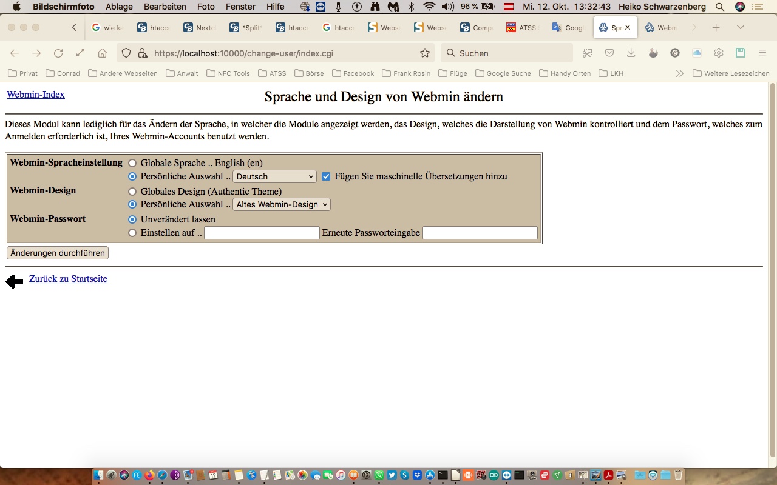Click the green save extension icon
Viewport: 777px width, 485px height.
741,53
